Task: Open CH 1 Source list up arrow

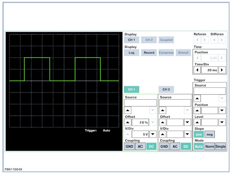Action: [128, 110]
